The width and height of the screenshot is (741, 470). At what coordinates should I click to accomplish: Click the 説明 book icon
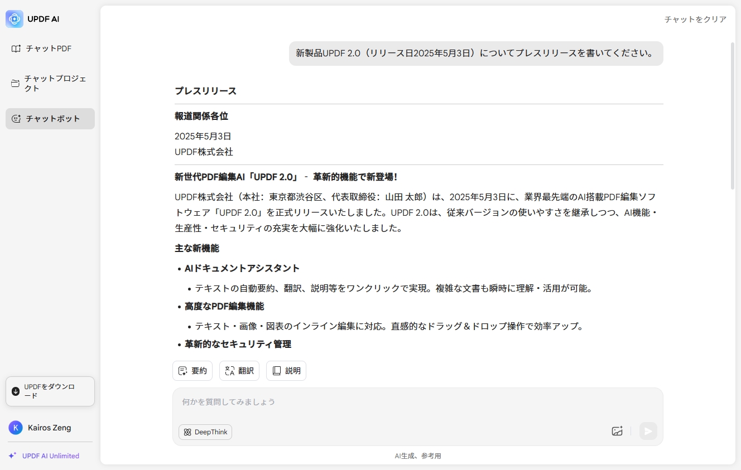coord(276,371)
